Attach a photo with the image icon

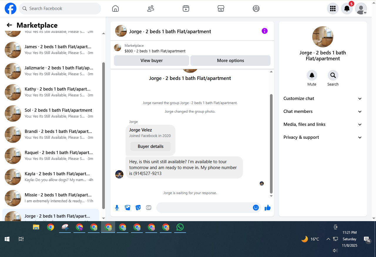(127, 208)
